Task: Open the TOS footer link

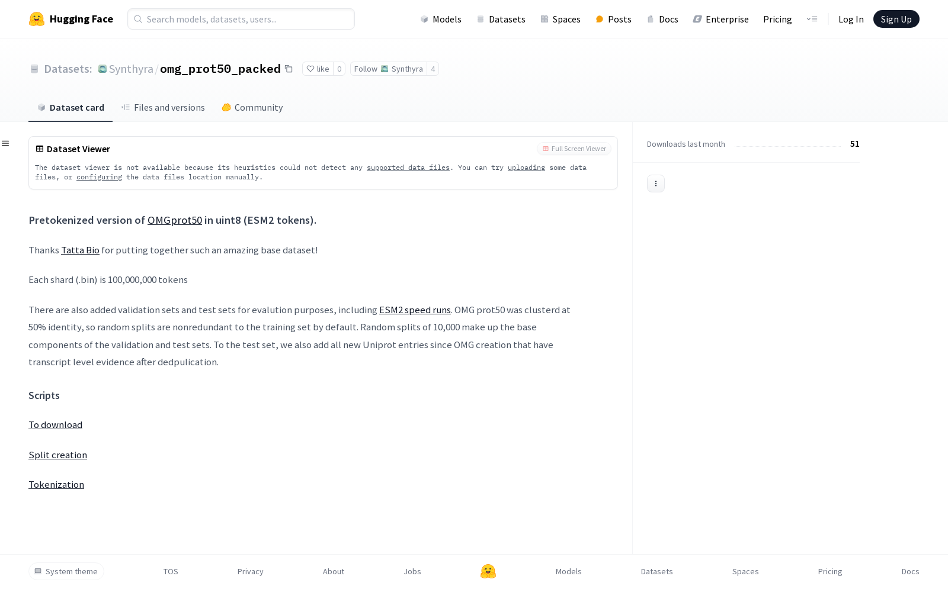Action: point(171,571)
